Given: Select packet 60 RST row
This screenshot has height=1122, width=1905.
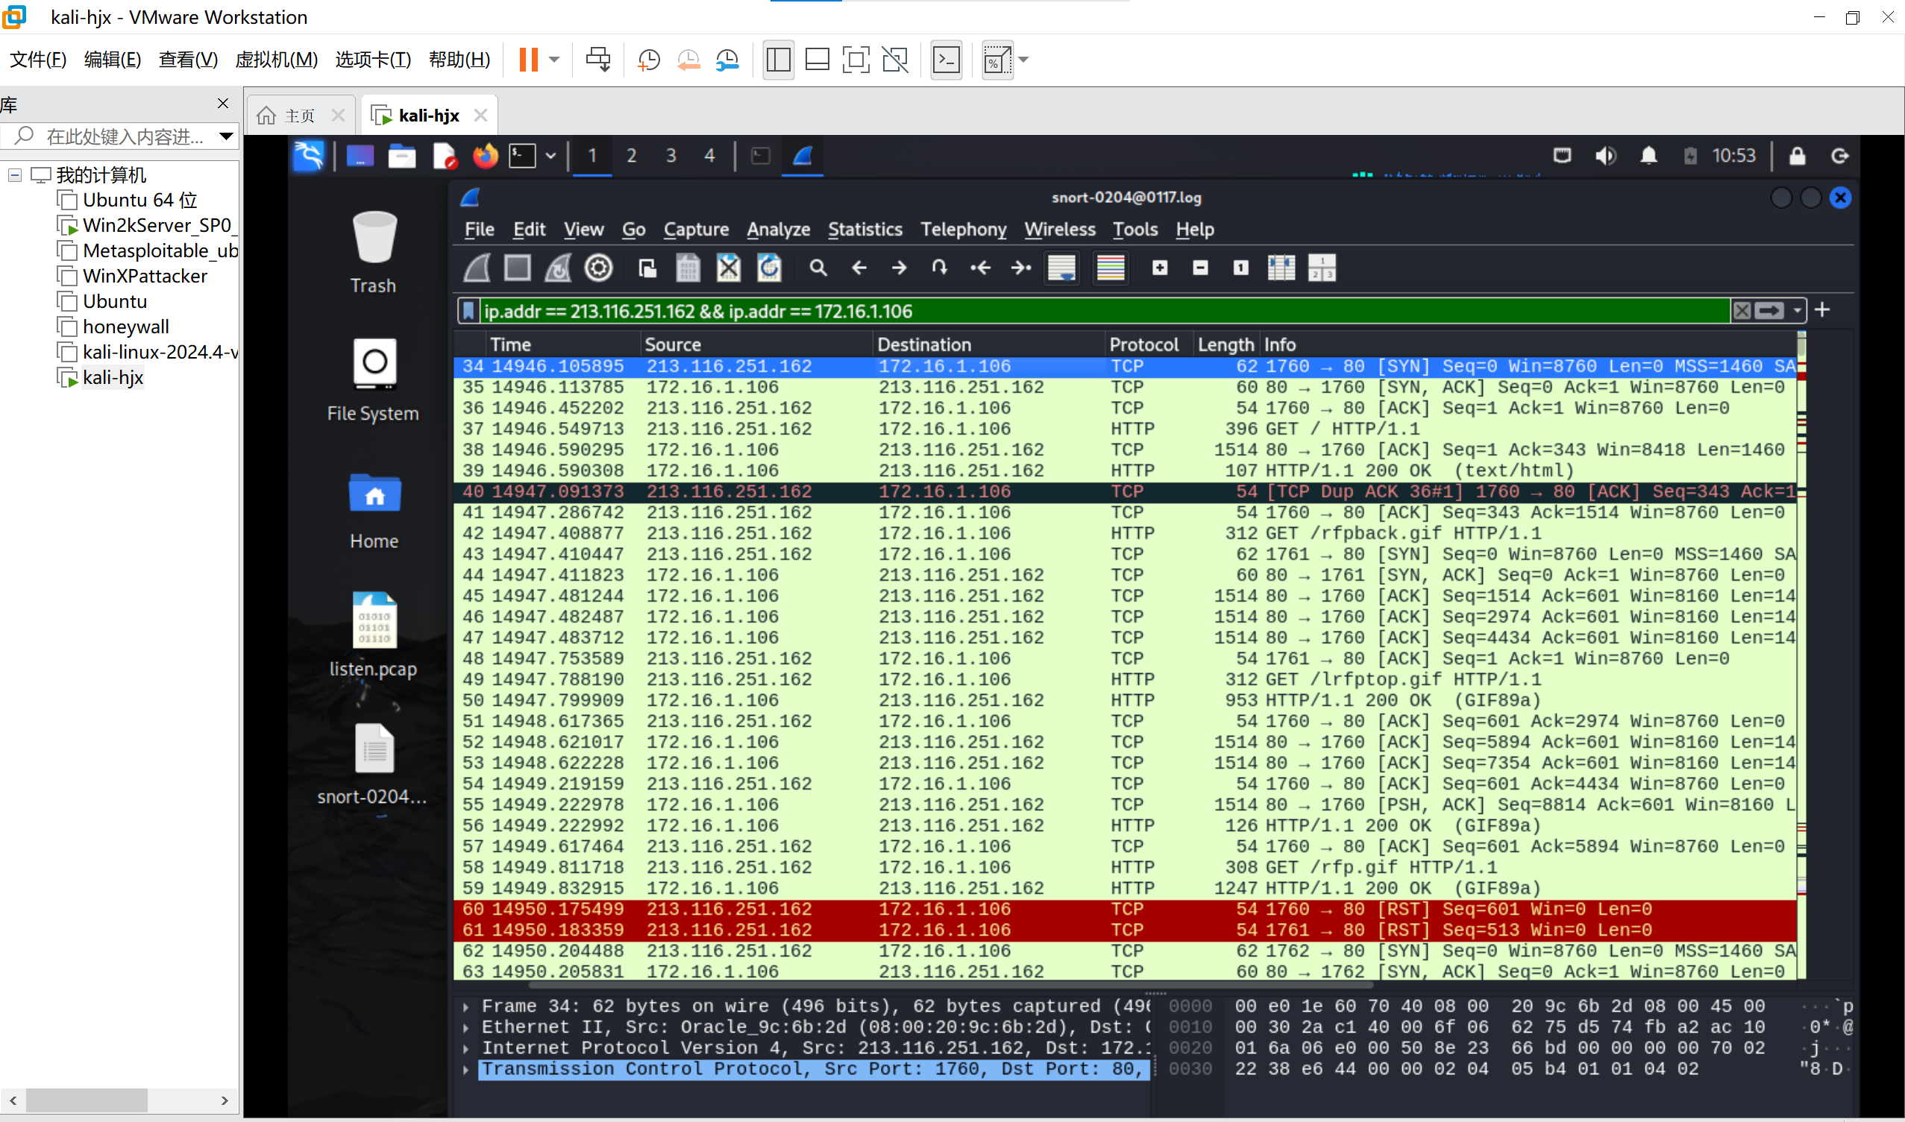Looking at the screenshot, I should pyautogui.click(x=1125, y=909).
